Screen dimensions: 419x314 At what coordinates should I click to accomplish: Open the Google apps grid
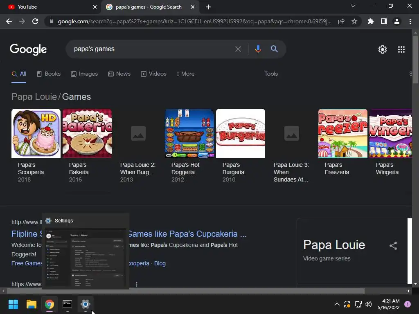[x=401, y=49]
